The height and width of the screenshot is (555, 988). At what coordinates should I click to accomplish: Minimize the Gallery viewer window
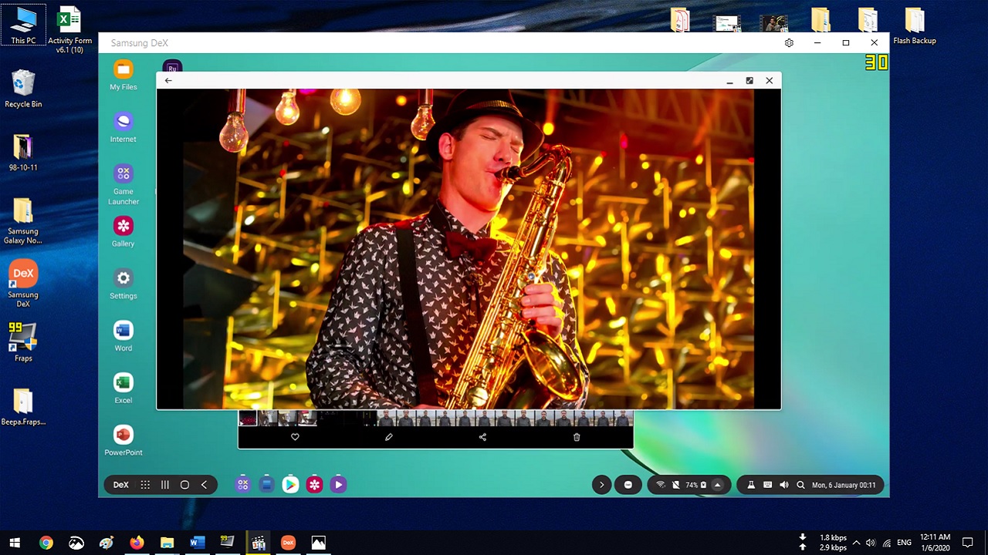[729, 80]
